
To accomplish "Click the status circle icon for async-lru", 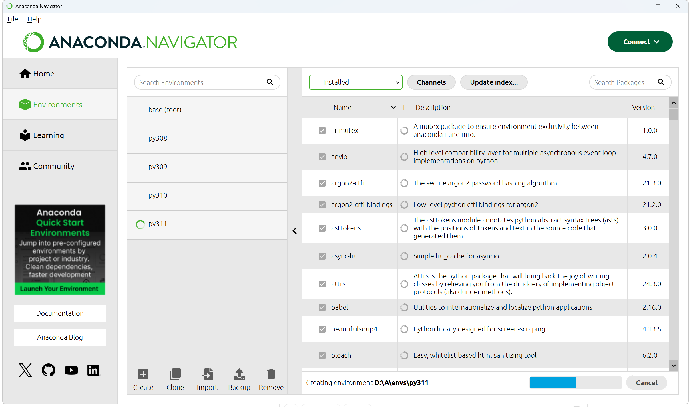I will click(x=404, y=256).
